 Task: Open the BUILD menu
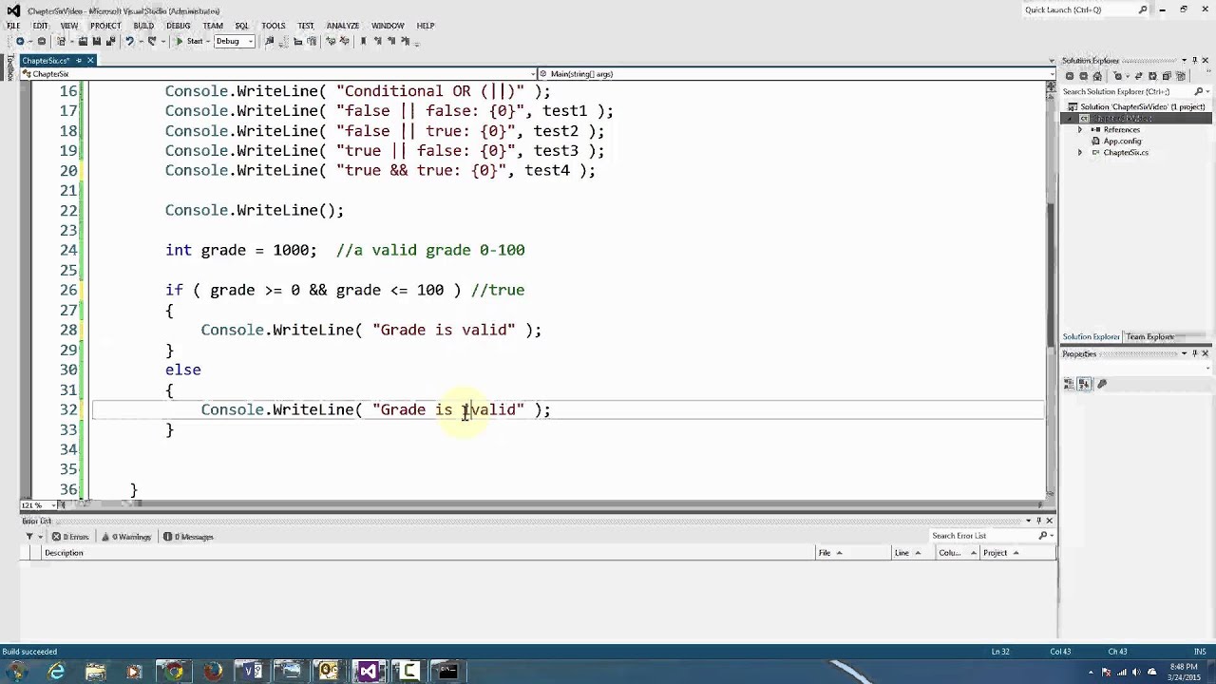point(143,26)
